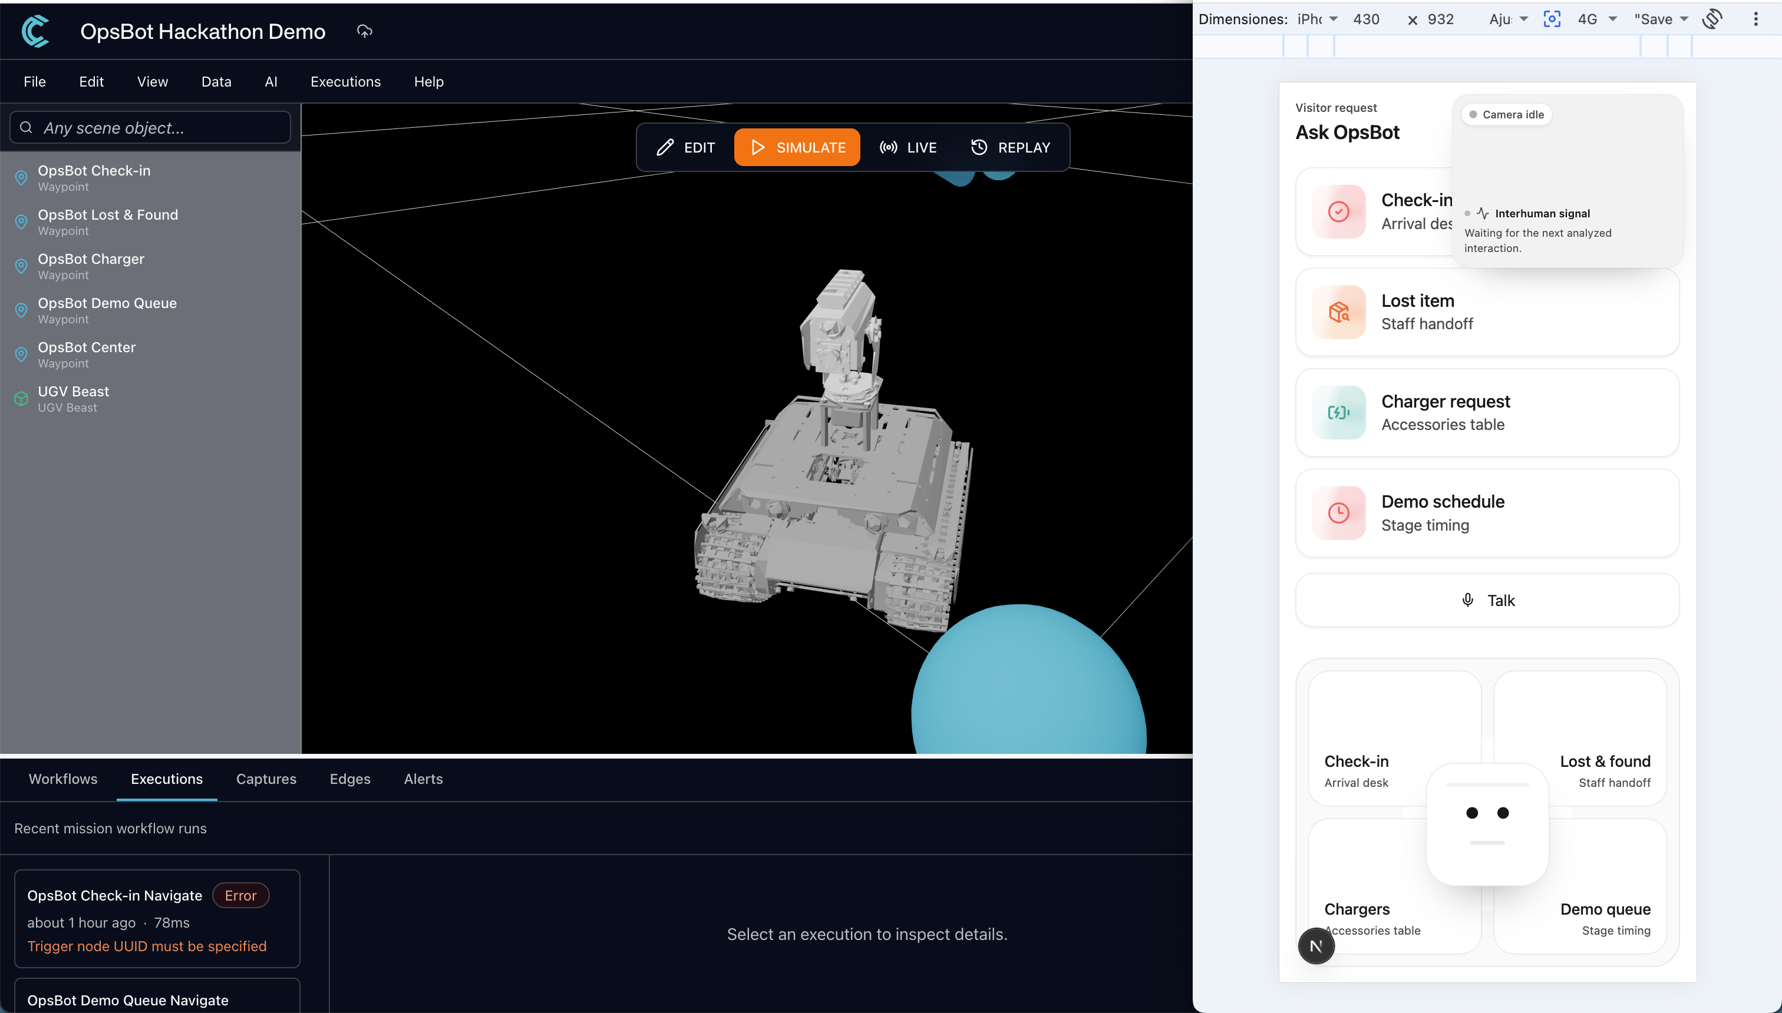This screenshot has width=1782, height=1013.
Task: Open the 4G network throttling dropdown
Action: click(1597, 19)
